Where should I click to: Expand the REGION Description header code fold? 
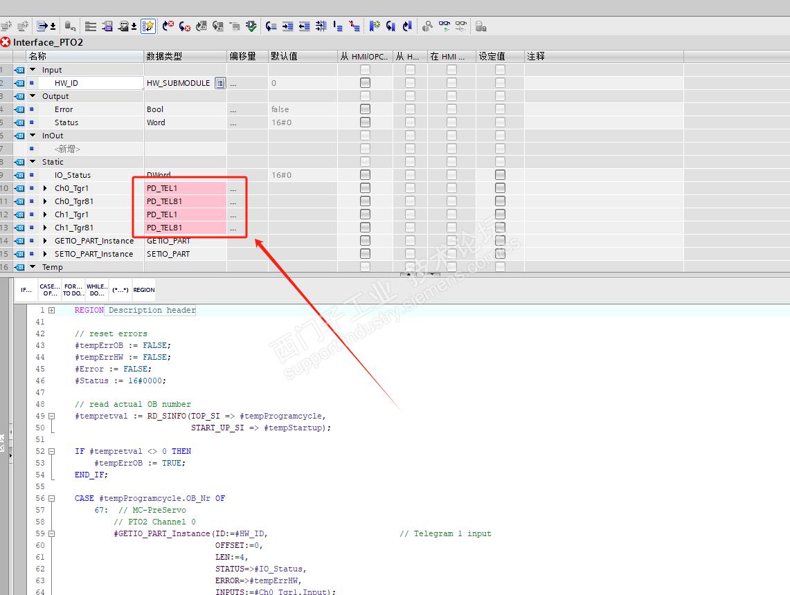[51, 311]
